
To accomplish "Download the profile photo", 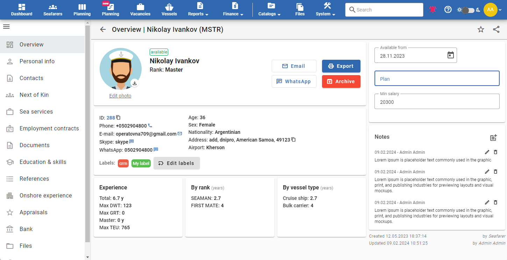I will tap(135, 83).
